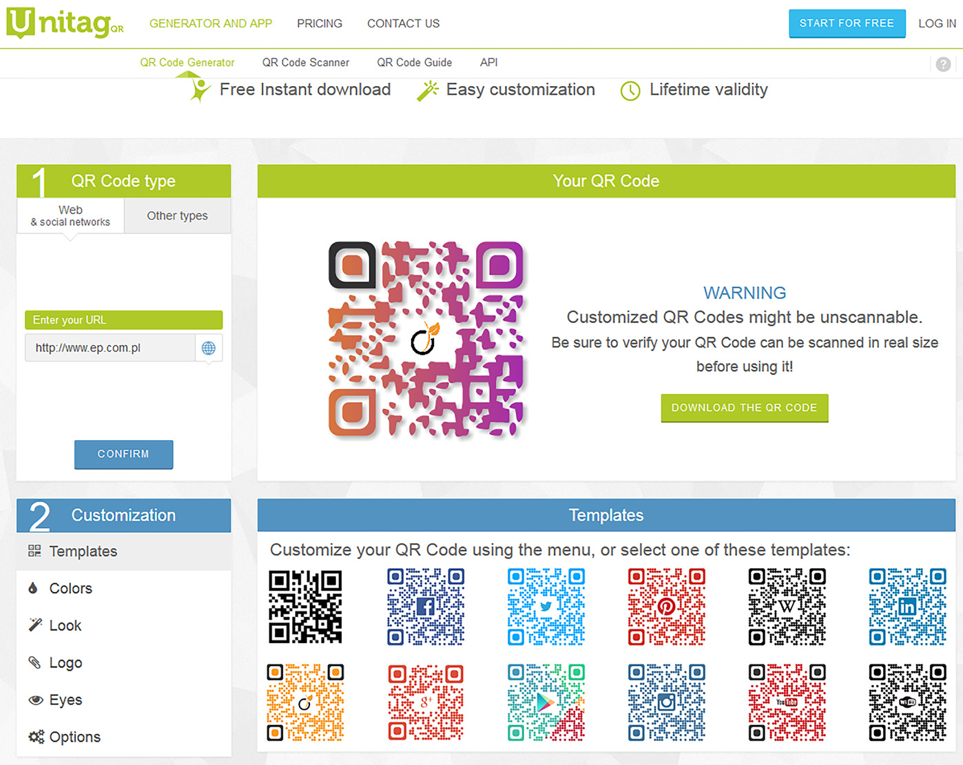This screenshot has width=963, height=765.
Task: Choose the Google Play QR code template
Action: [546, 702]
